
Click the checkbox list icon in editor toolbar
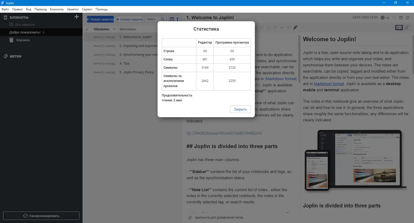pos(269,27)
